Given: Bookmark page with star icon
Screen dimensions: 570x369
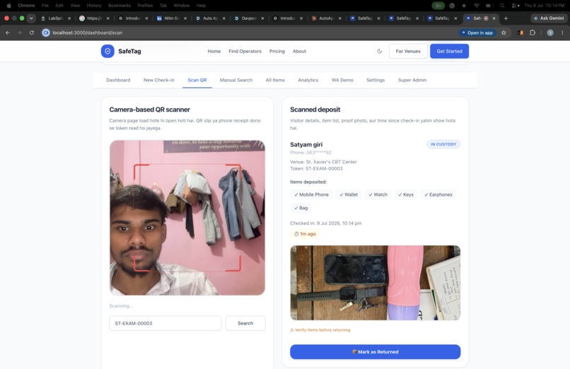Looking at the screenshot, I should (504, 33).
